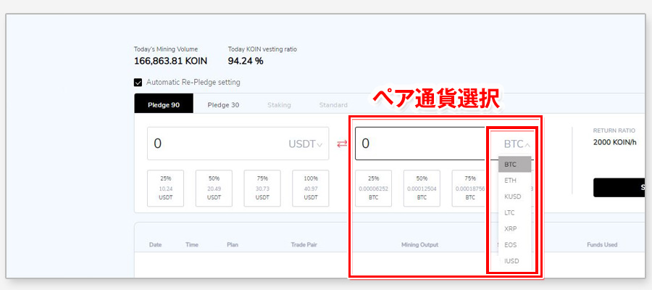Open the USDT currency dropdown
Viewport: 652px width, 290px height.
pyautogui.click(x=306, y=144)
